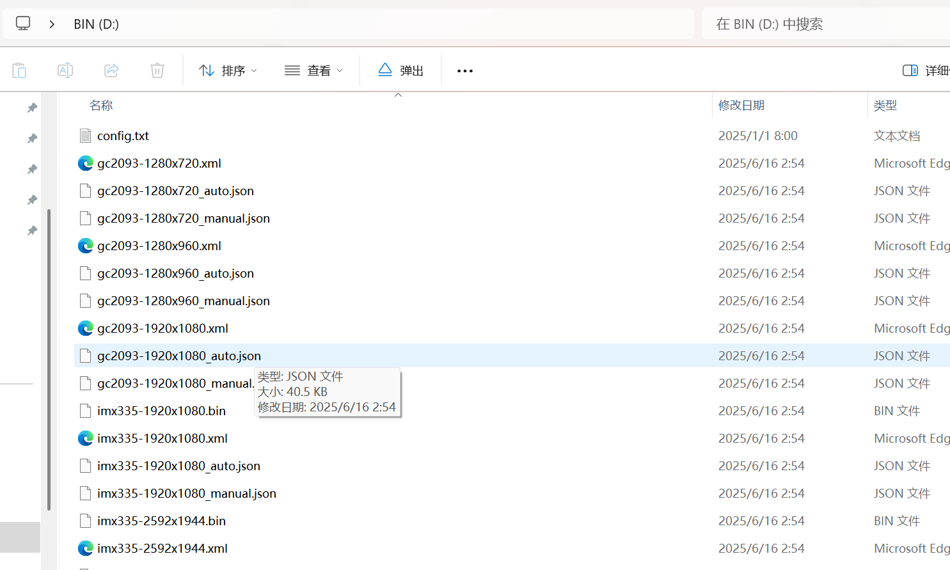The image size is (950, 570).
Task: Click the Paste clipboard icon
Action: click(19, 70)
